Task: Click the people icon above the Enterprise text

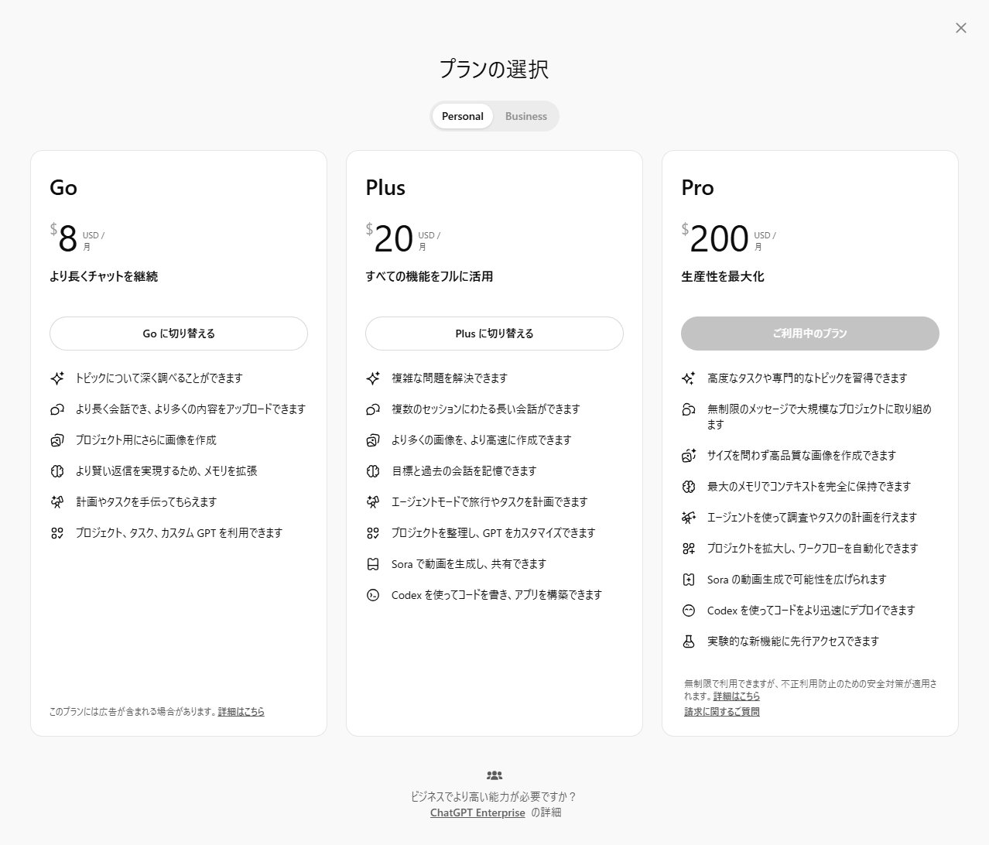Action: pyautogui.click(x=494, y=775)
